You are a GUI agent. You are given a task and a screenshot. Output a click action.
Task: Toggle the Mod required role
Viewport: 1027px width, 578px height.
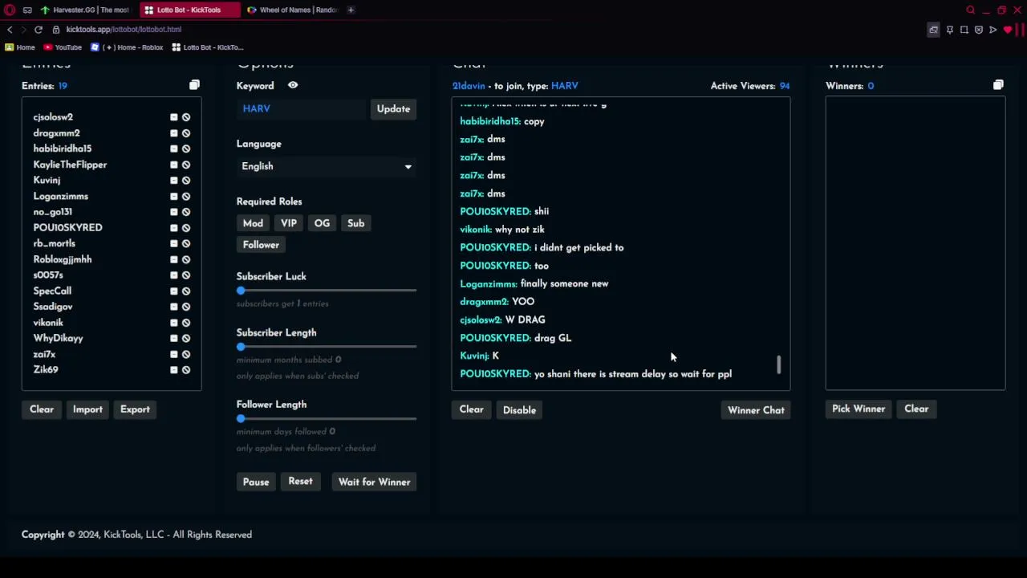point(253,223)
